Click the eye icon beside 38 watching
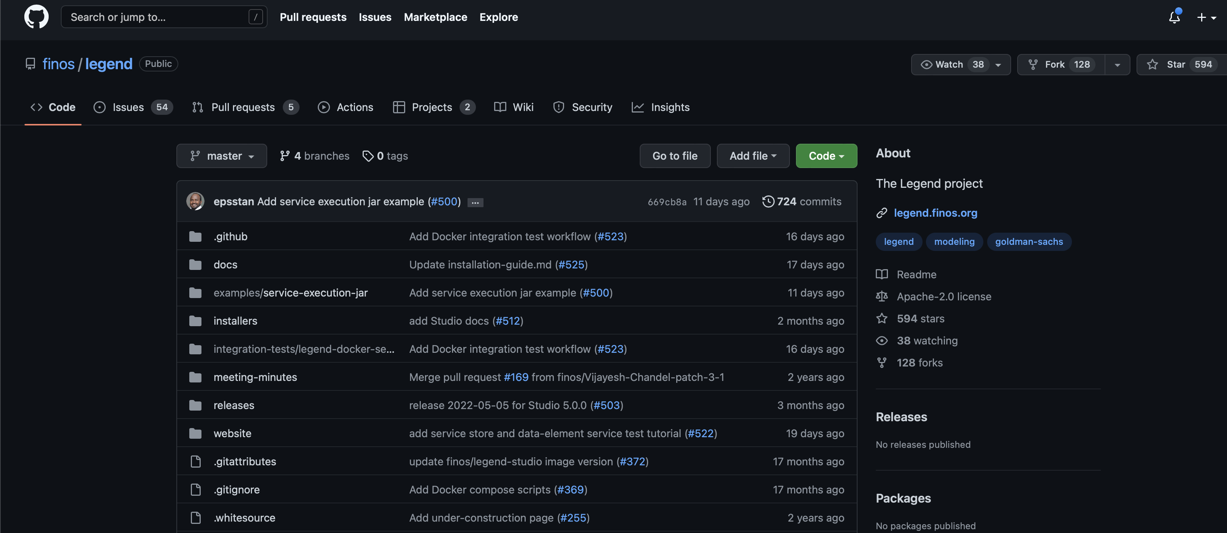Image resolution: width=1227 pixels, height=533 pixels. click(x=881, y=341)
